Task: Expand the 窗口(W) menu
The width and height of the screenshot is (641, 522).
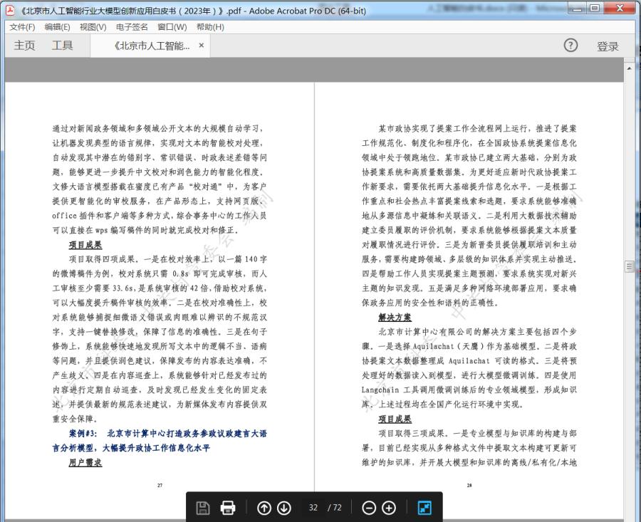Action: click(172, 27)
